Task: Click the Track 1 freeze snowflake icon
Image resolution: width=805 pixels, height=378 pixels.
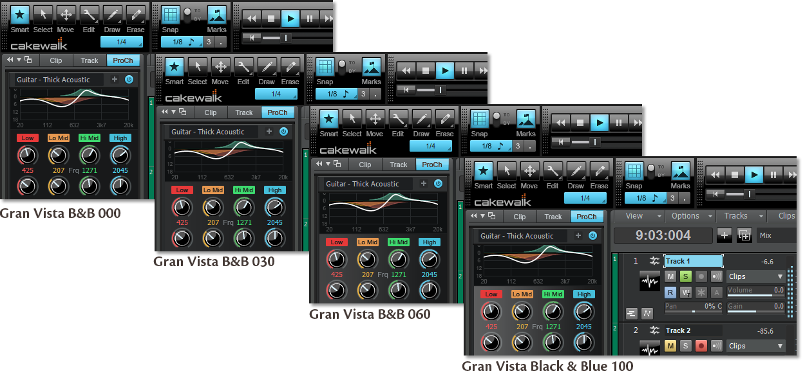Action: point(701,292)
